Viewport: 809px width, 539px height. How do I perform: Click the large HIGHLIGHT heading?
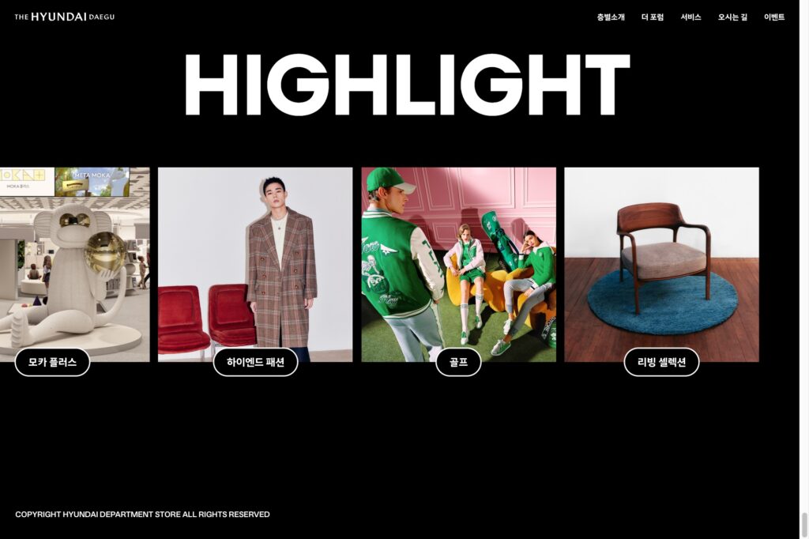[x=407, y=85]
